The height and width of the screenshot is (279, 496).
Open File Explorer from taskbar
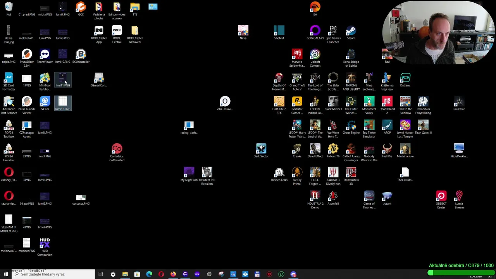(125, 274)
